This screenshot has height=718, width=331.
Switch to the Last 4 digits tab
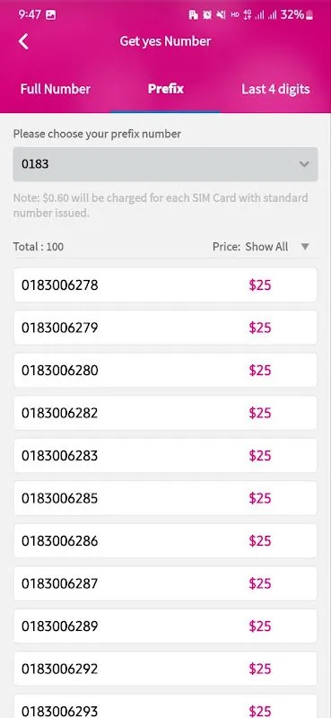click(275, 89)
